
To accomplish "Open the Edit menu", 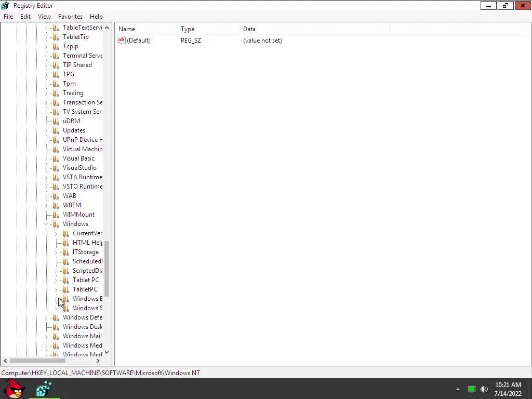I will [25, 16].
